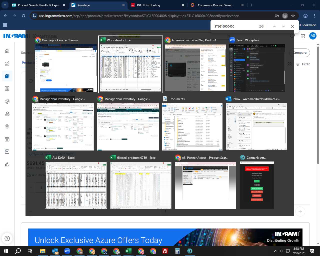
Task: Reload the current page
Action: 23,16
